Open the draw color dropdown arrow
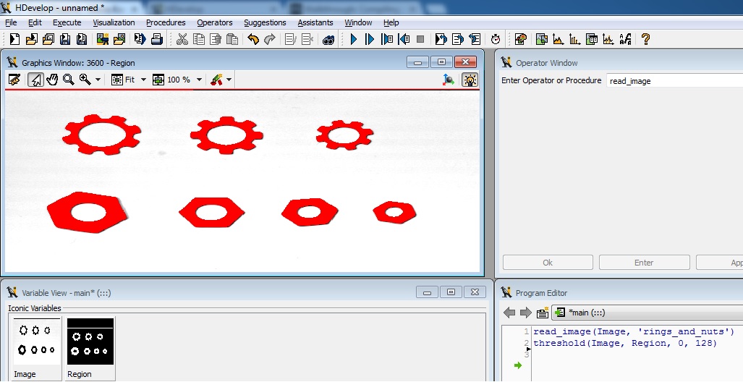Viewport: 743px width, 382px height. [229, 80]
